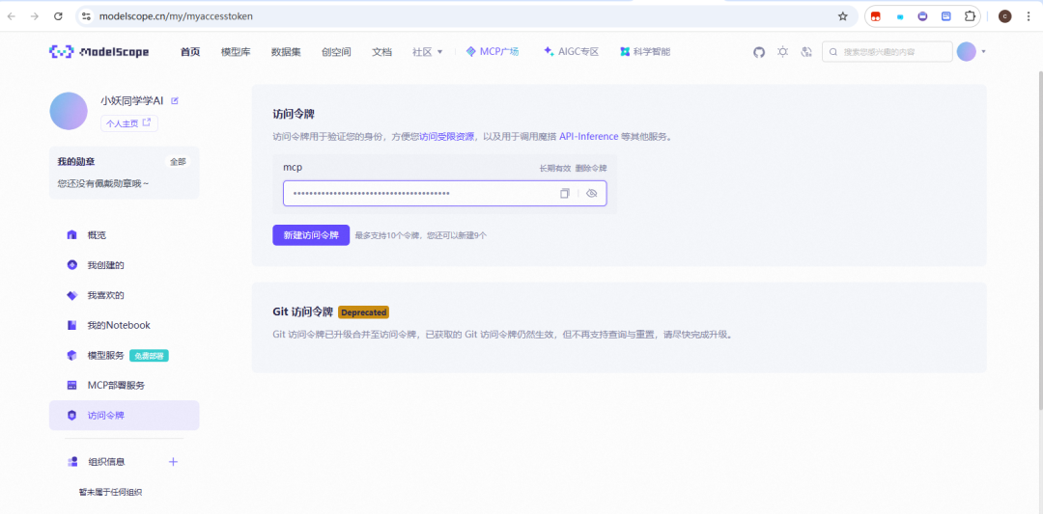The image size is (1043, 514).
Task: Click the purple round extension icon
Action: click(922, 16)
